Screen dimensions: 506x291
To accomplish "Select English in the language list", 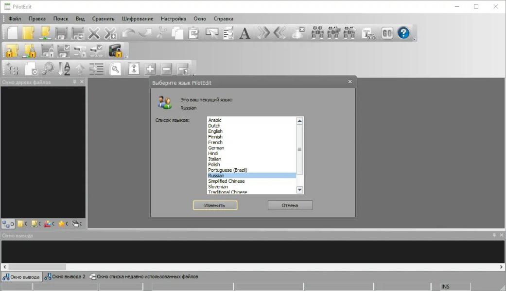I will tap(215, 131).
